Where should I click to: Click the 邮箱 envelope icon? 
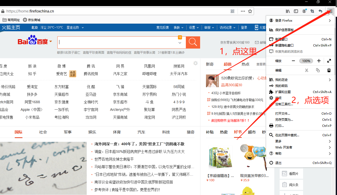[x=257, y=42]
